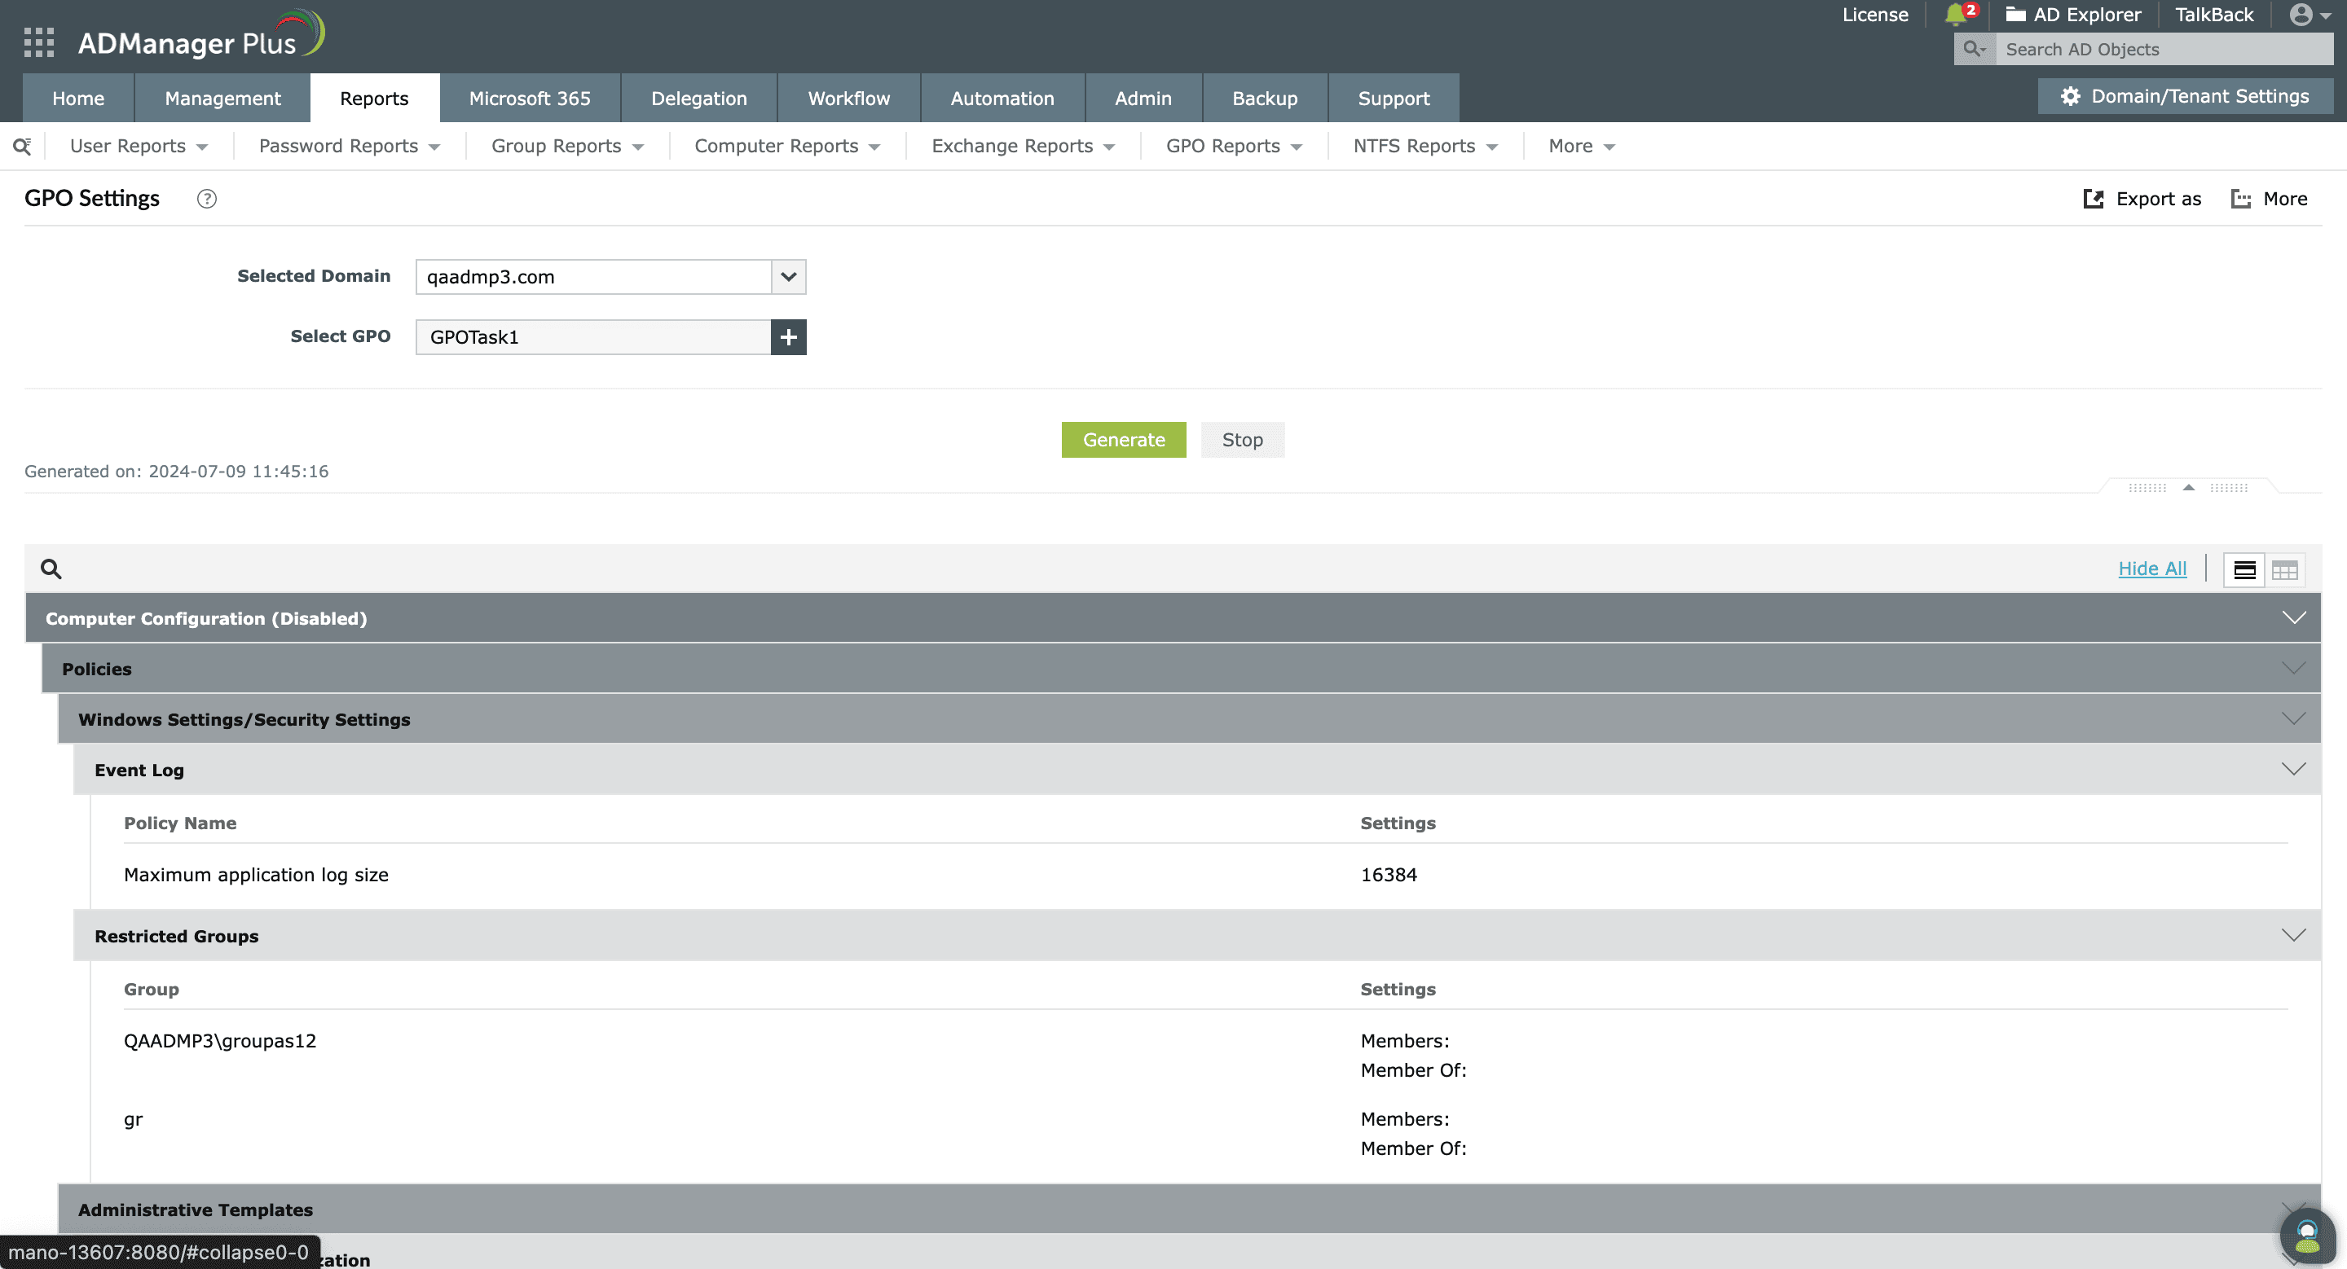Open the apps grid icon
Screen dimensions: 2347x1269
click(x=38, y=42)
